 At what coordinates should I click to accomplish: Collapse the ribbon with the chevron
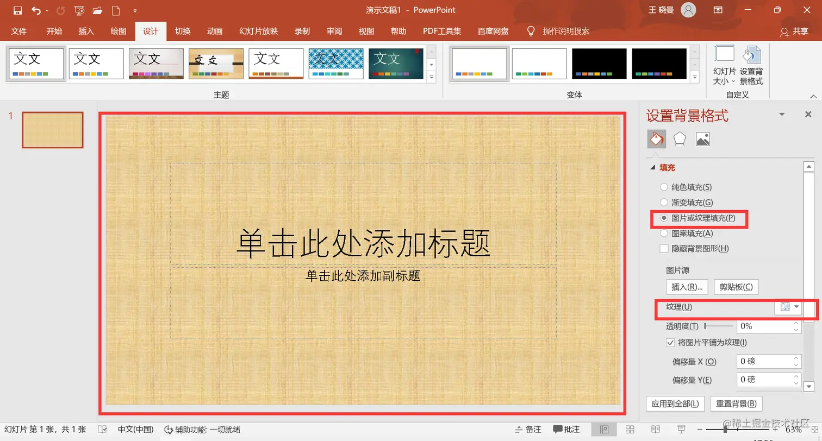pos(813,96)
